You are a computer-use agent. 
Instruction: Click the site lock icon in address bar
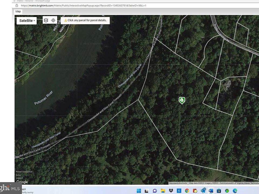point(17,5)
